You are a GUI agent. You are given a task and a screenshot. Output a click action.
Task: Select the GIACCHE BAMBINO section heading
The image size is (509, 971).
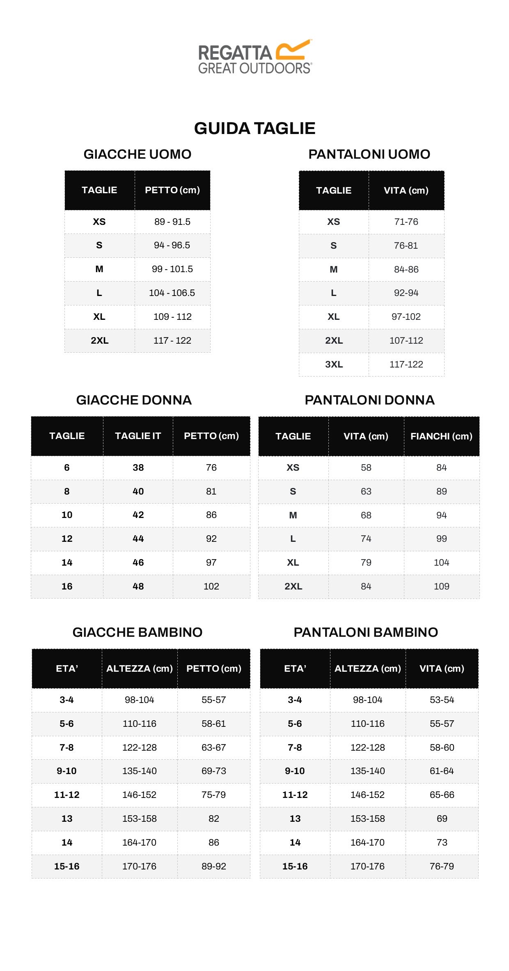138,632
